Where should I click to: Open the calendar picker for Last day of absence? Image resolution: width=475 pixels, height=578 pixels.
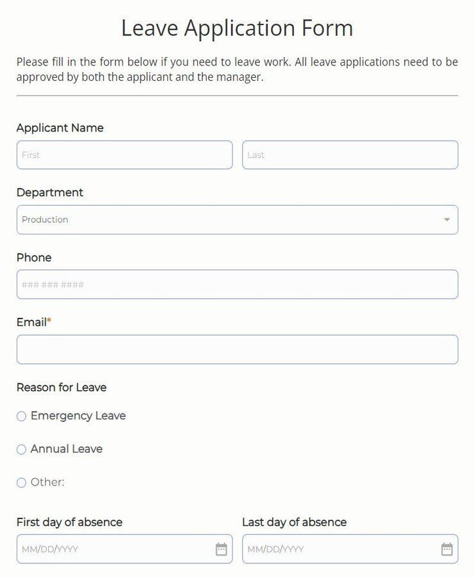coord(447,549)
